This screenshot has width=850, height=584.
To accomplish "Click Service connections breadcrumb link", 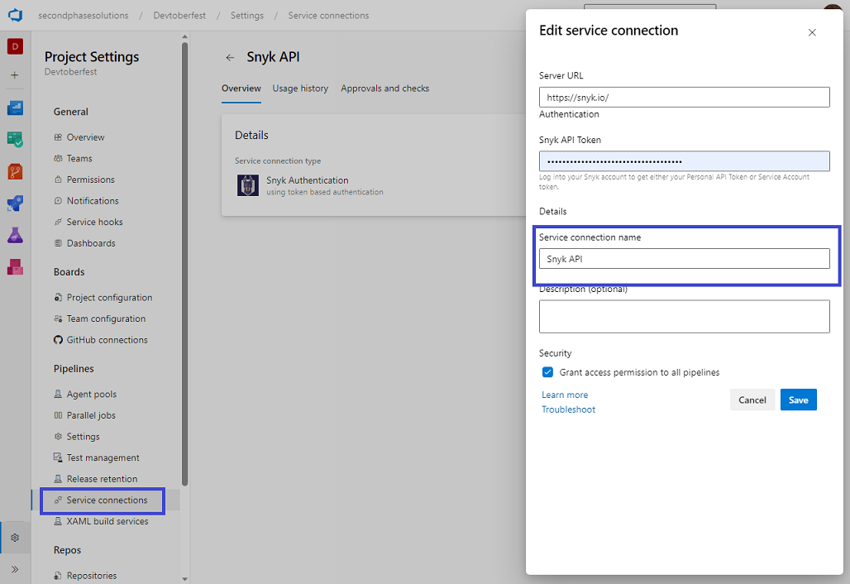I will 328,15.
